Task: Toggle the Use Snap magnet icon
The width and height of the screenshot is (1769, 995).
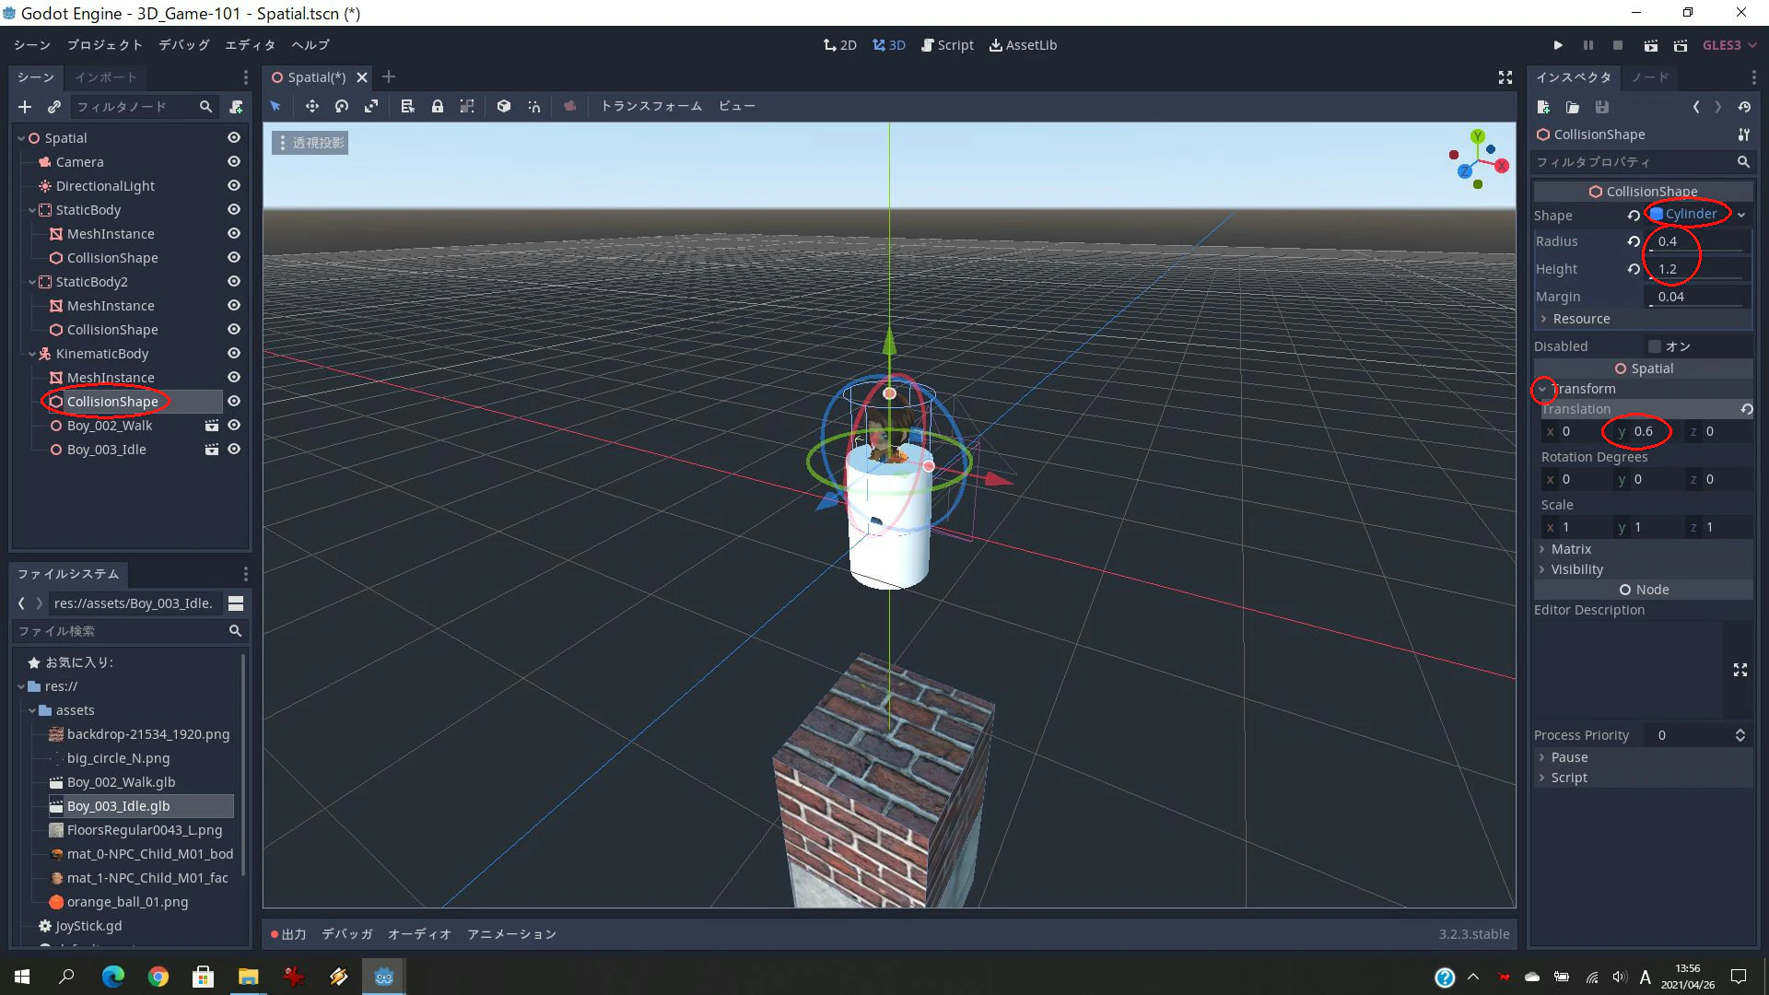Action: (x=534, y=106)
